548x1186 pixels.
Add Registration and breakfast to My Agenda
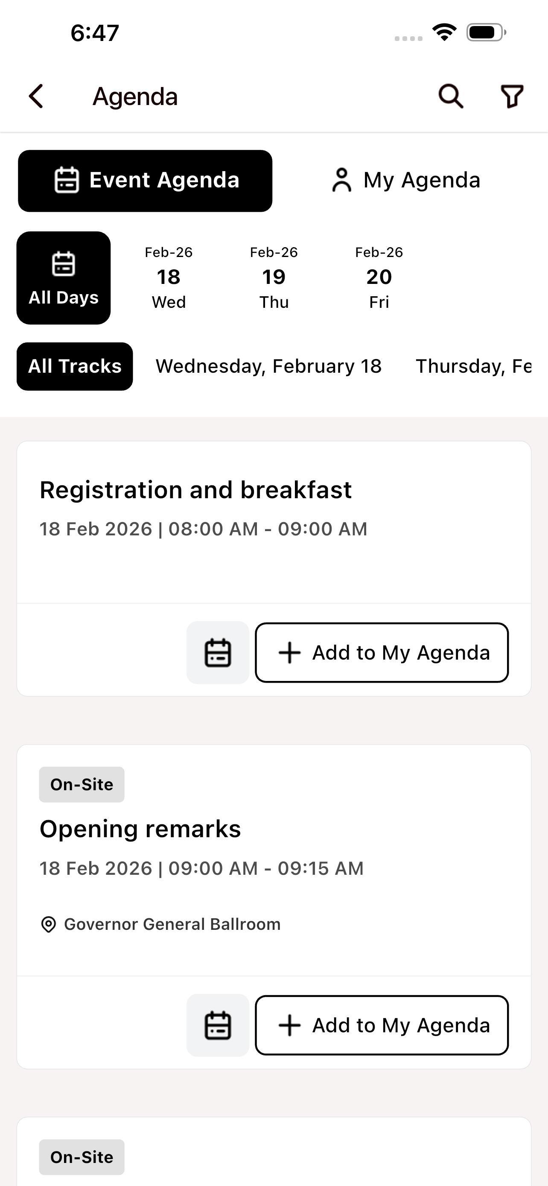tap(382, 652)
